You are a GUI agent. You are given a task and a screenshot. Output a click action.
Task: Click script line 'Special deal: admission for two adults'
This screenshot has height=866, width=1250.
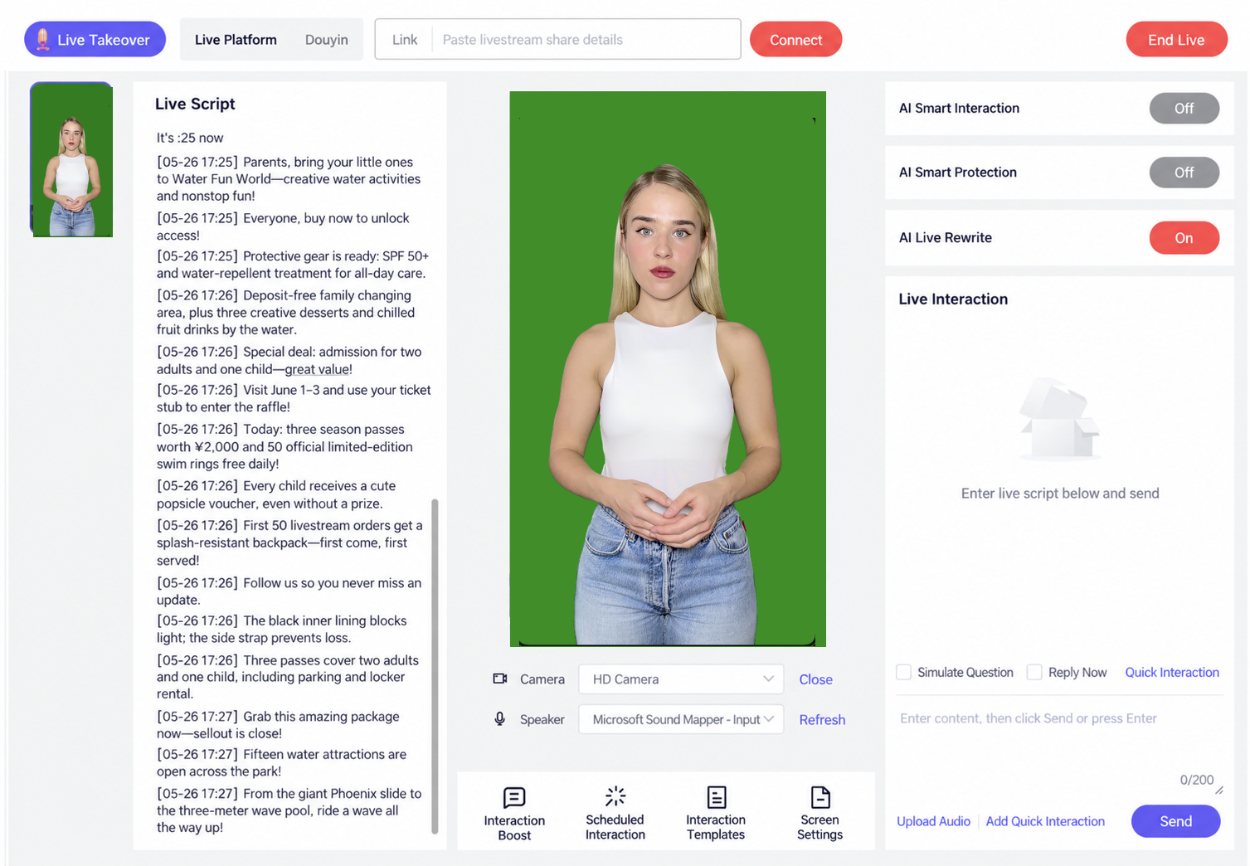point(289,360)
